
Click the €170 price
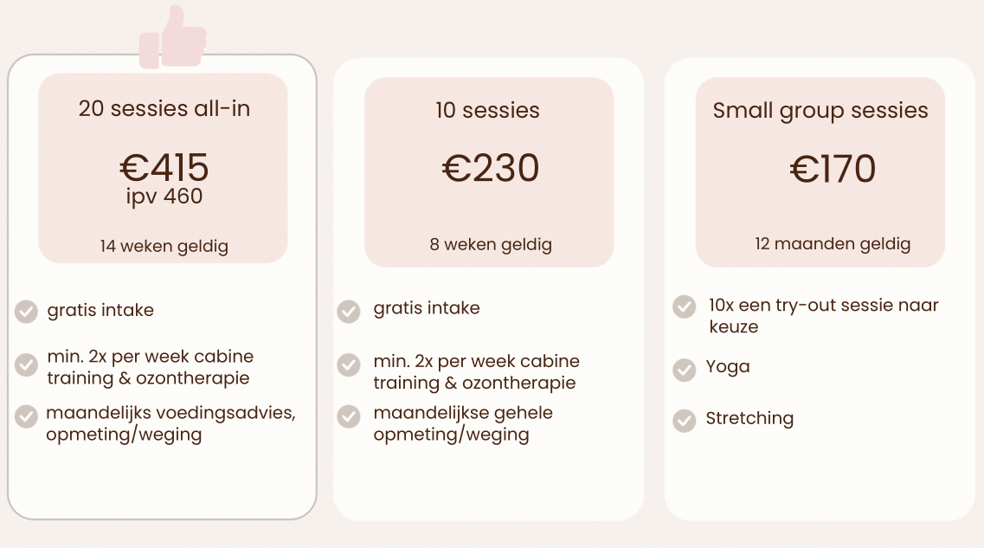[x=833, y=169]
